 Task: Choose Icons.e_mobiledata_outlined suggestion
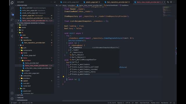click(x=94, y=67)
